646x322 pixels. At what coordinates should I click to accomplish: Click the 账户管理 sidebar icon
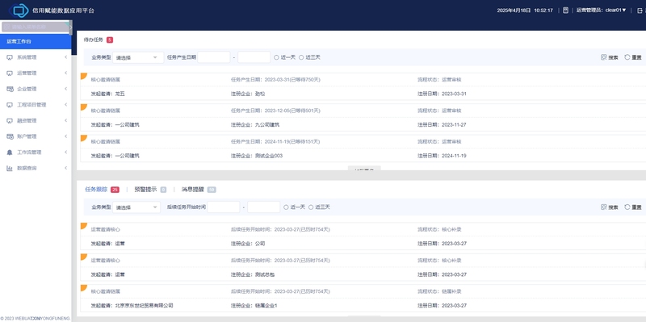(x=10, y=136)
